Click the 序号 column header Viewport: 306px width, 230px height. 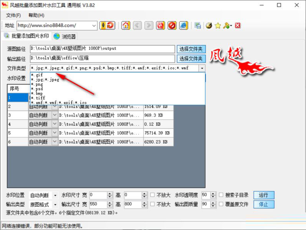tap(18, 89)
